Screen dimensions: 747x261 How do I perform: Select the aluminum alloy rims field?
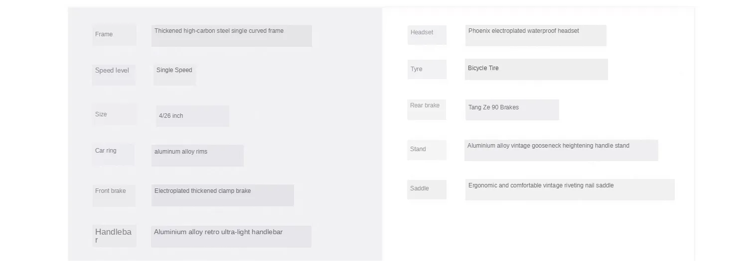coord(197,156)
